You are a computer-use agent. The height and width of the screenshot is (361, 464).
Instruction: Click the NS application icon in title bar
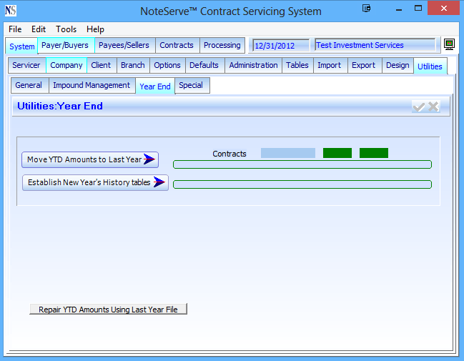click(11, 11)
